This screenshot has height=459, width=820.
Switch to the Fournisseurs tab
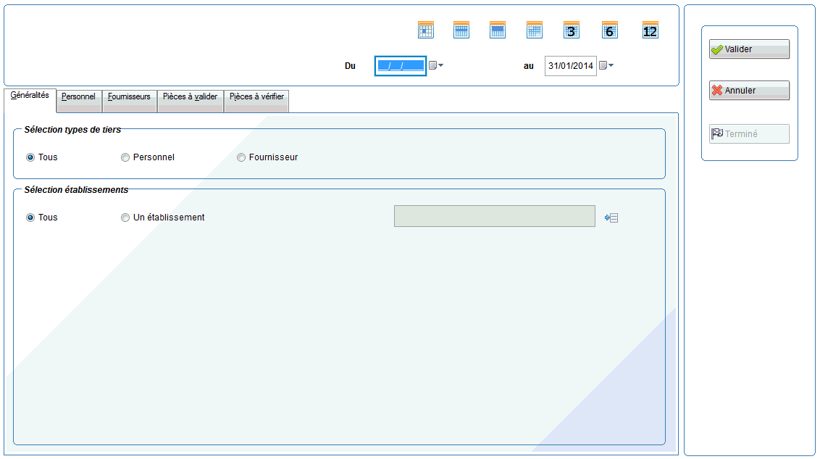coord(129,97)
